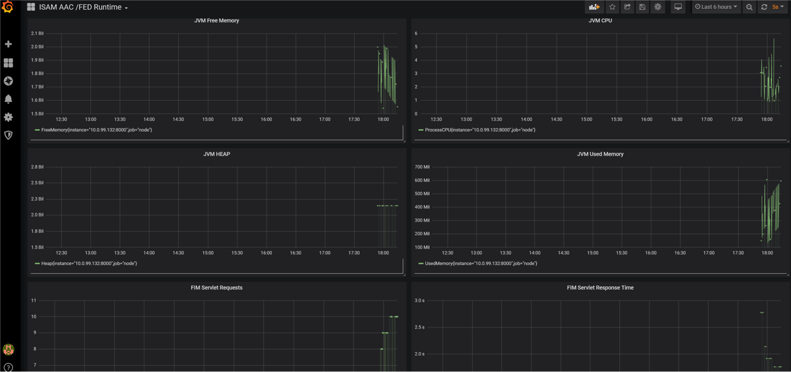This screenshot has width=791, height=372.
Task: Click the FreeMemory legend color line
Action: click(x=37, y=130)
